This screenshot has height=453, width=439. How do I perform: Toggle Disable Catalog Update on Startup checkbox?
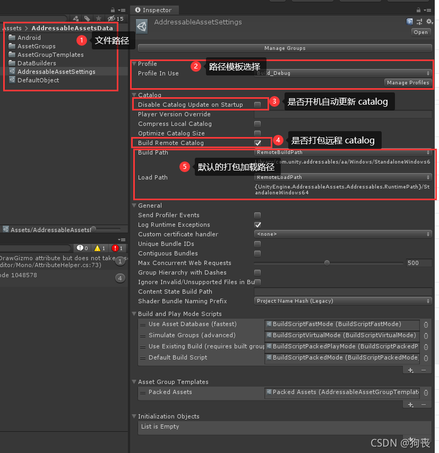tap(257, 105)
